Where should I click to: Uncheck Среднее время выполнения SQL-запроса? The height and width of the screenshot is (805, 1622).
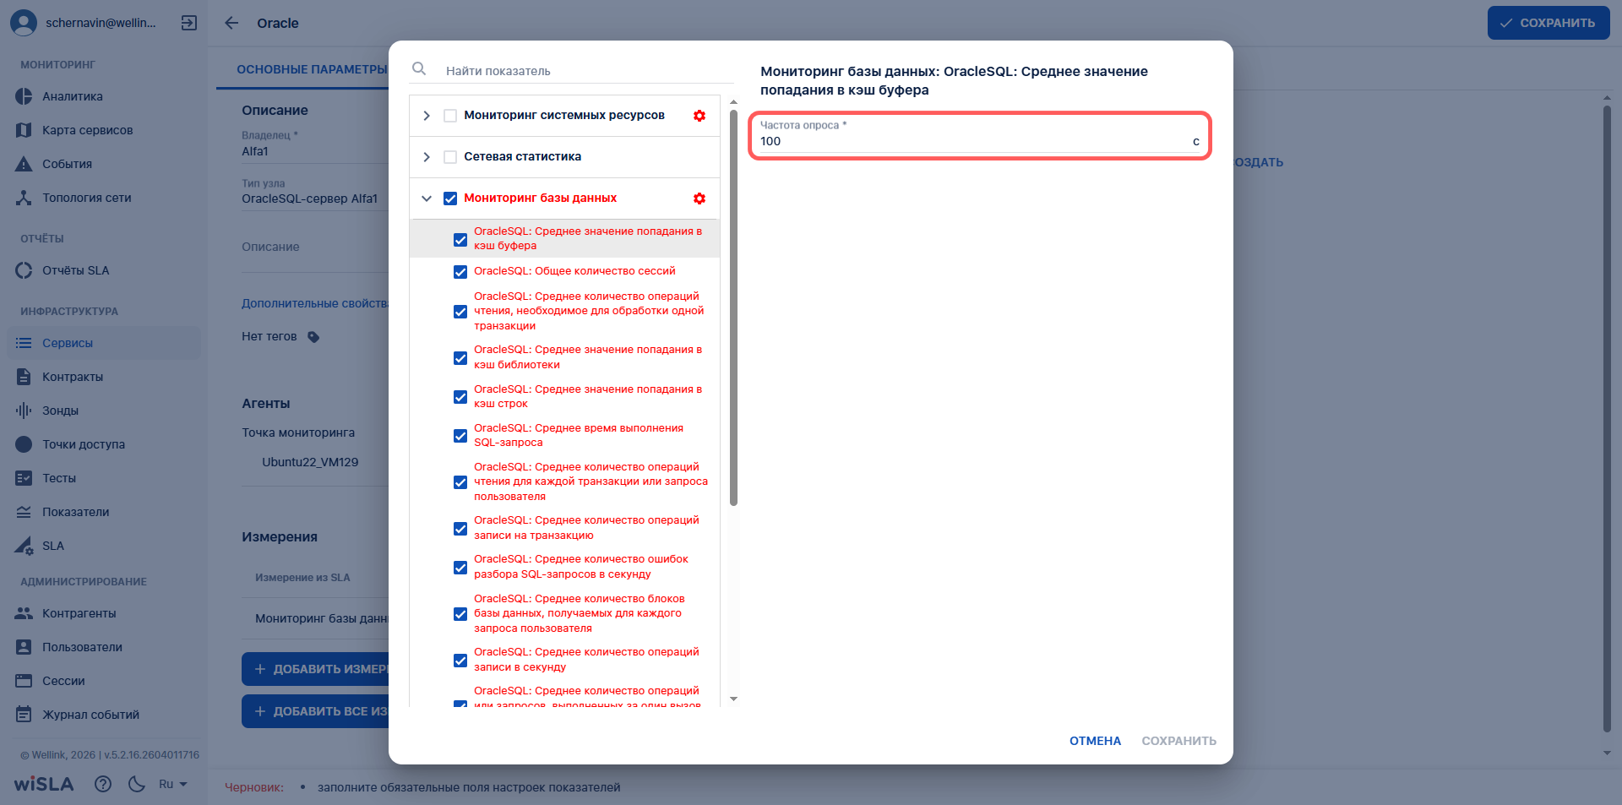pyautogui.click(x=460, y=436)
